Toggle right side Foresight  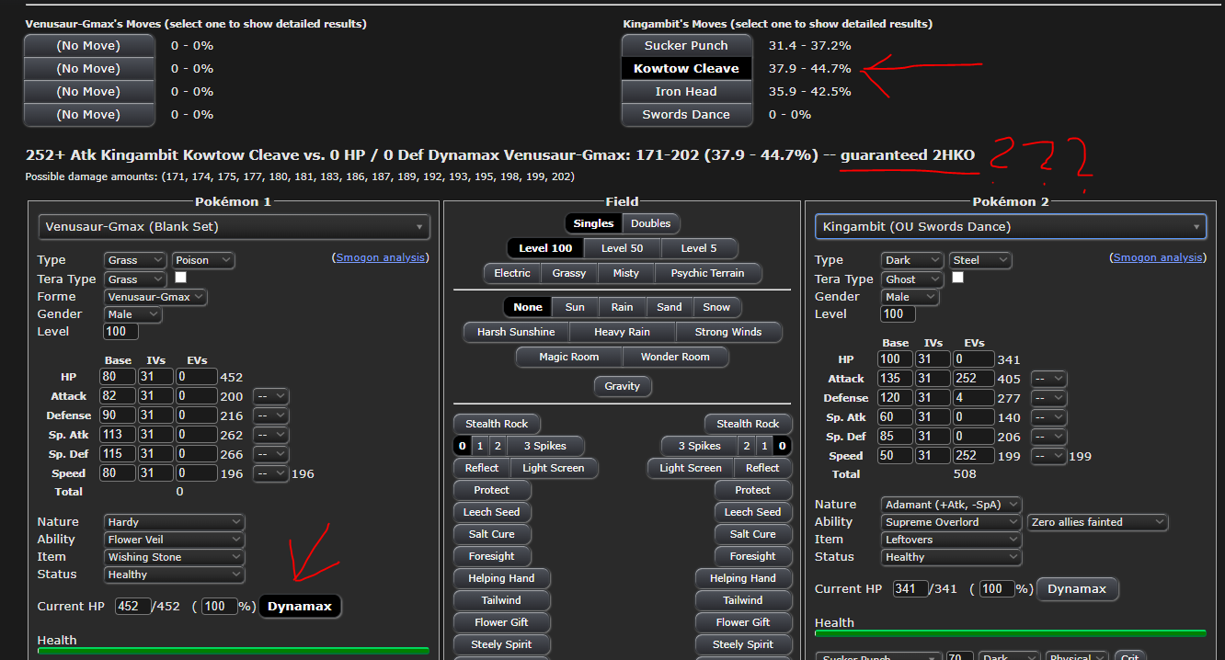(x=752, y=556)
